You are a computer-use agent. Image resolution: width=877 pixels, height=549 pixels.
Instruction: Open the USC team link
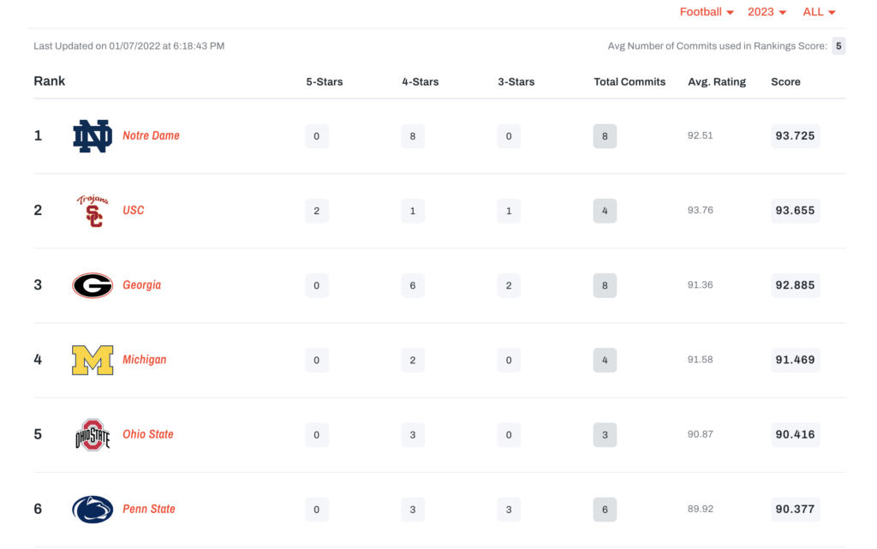133,211
